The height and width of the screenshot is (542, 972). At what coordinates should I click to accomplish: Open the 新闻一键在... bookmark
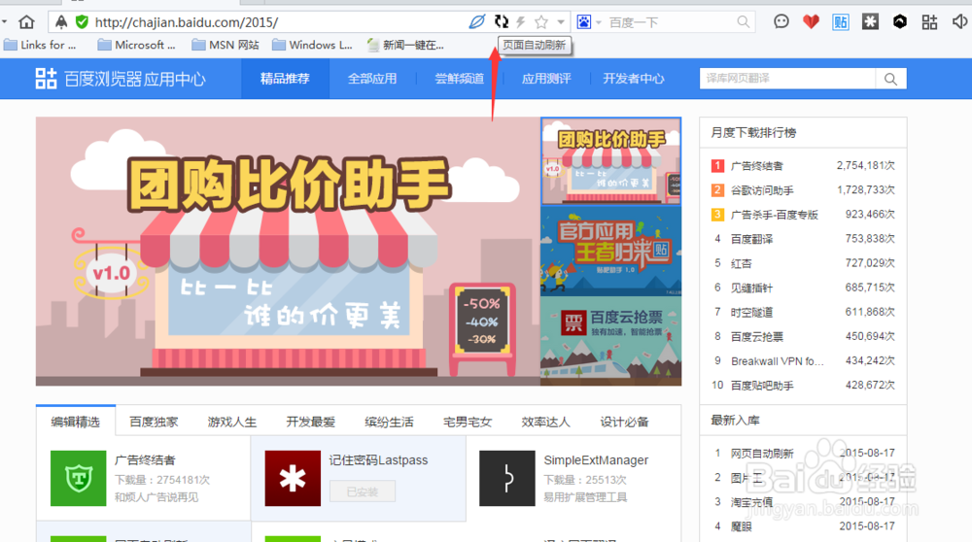[x=405, y=46]
